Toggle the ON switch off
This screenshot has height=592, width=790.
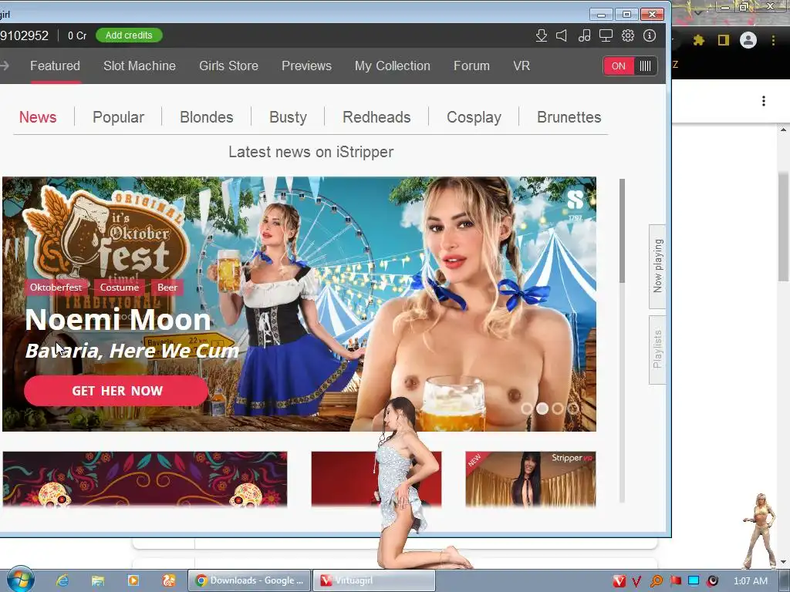coord(630,66)
